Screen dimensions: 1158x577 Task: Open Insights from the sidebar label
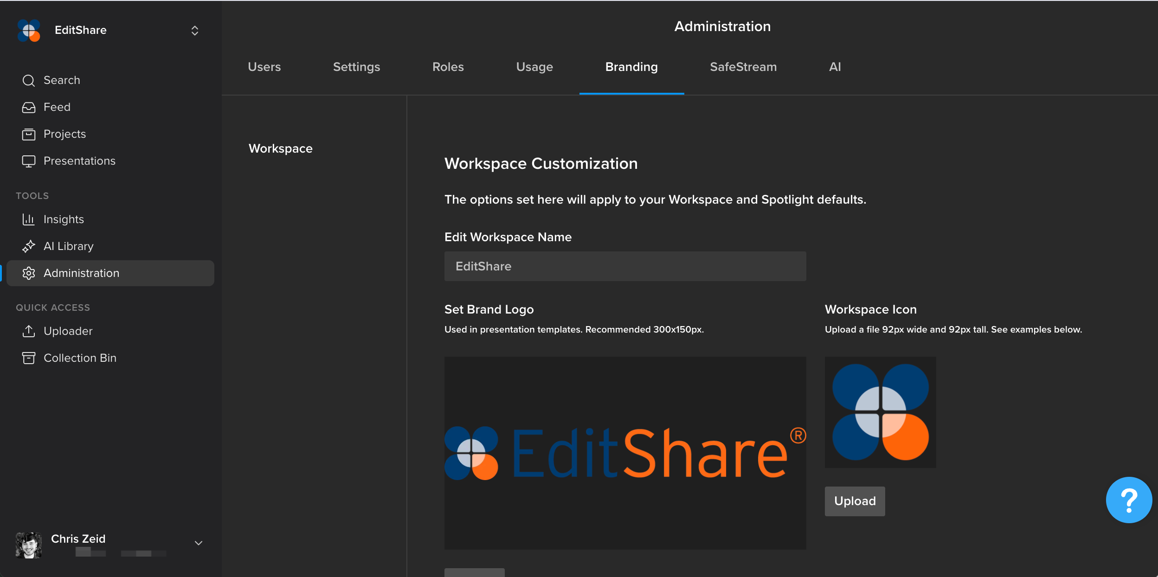[64, 219]
